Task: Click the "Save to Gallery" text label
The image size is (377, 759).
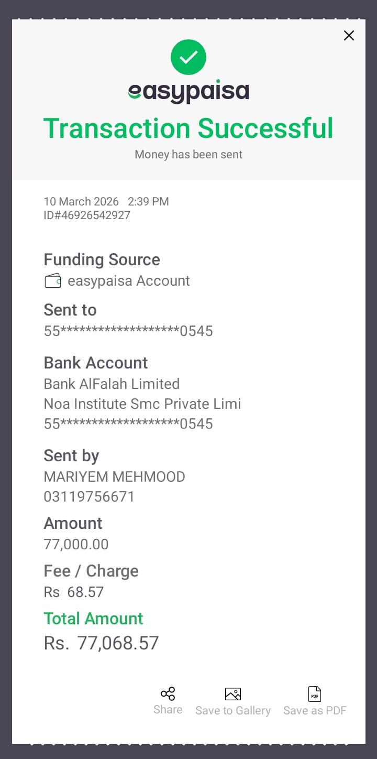Action: [x=233, y=711]
